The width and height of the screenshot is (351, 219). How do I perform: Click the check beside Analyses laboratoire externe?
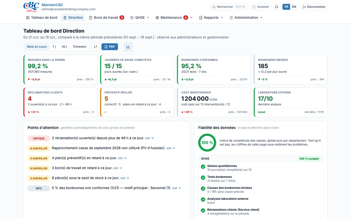[x=203, y=199]
